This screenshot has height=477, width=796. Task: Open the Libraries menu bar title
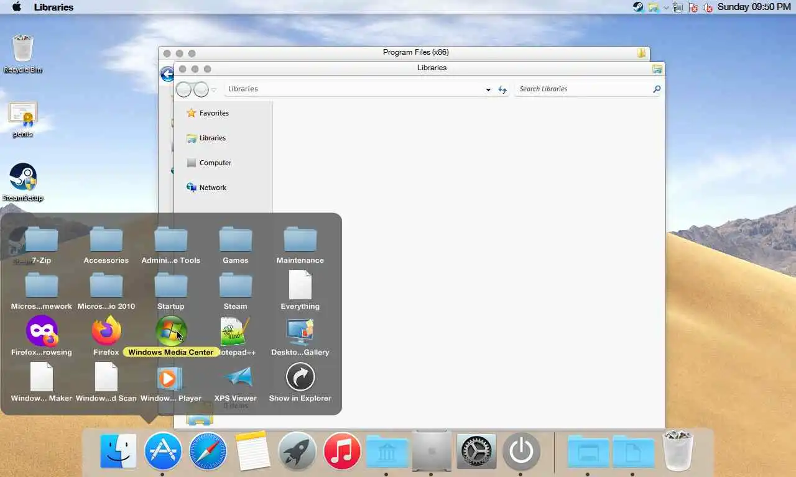(x=53, y=7)
